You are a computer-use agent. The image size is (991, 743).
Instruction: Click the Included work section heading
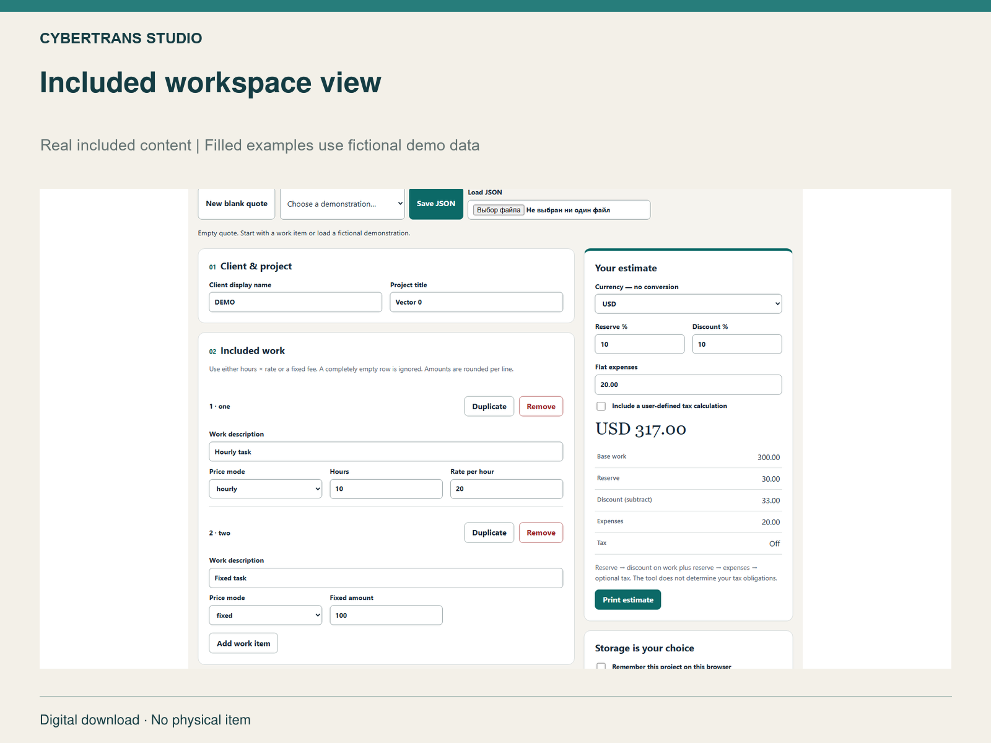(x=253, y=351)
